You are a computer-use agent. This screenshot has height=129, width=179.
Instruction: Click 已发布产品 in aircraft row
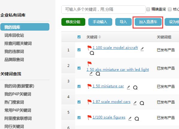pyautogui.click(x=166, y=50)
